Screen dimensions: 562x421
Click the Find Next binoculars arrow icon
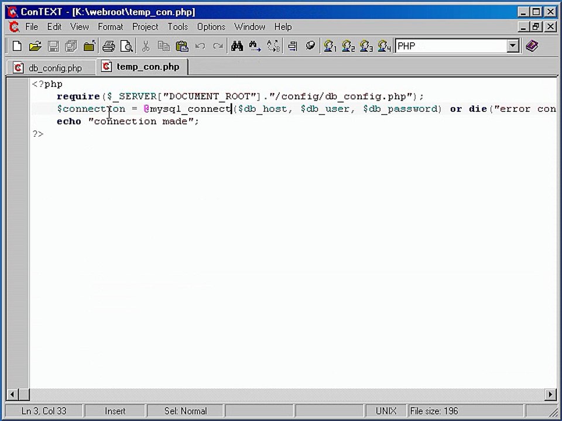[255, 46]
